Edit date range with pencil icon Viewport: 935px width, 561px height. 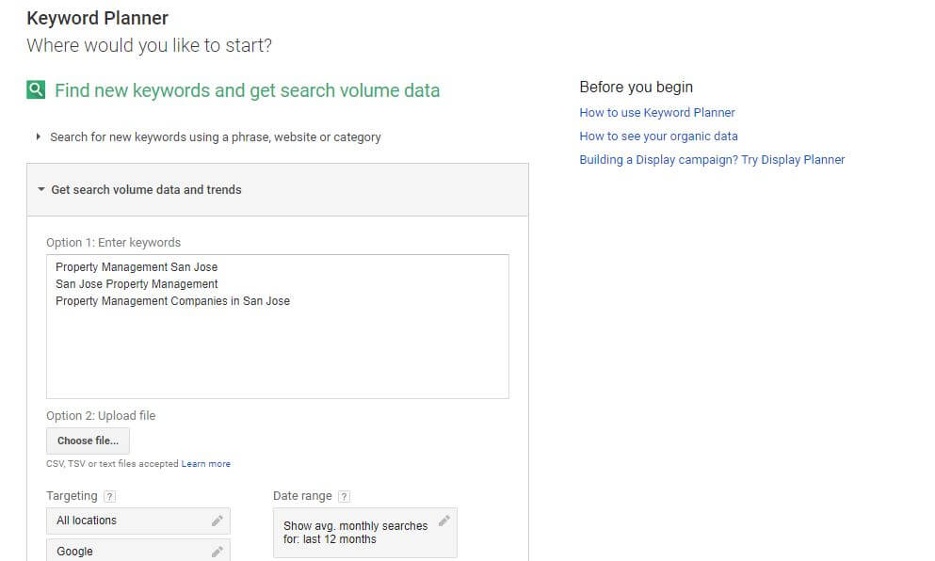click(x=444, y=521)
